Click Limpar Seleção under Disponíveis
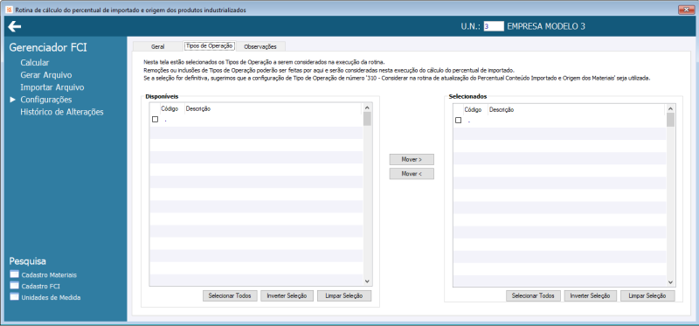The height and width of the screenshot is (326, 699). (x=344, y=295)
